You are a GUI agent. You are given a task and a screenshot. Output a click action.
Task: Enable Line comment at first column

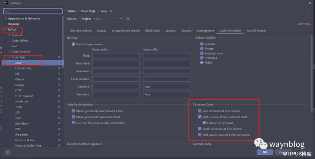click(200, 111)
